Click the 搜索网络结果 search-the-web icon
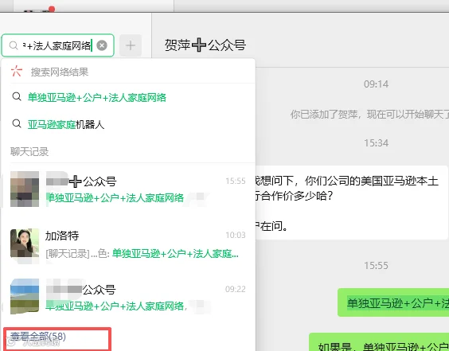 coord(16,72)
